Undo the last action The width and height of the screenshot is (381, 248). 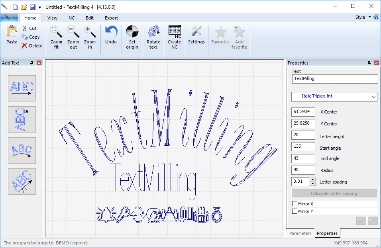[x=111, y=35]
